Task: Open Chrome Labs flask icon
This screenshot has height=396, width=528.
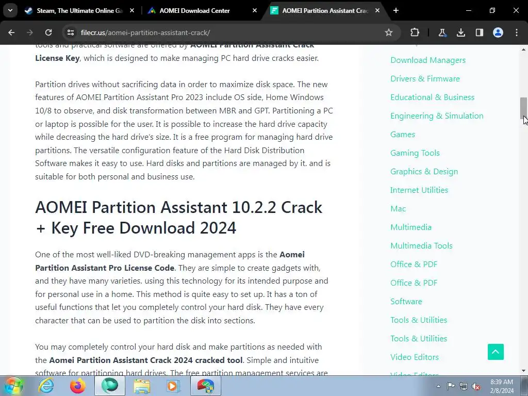Action: point(442,32)
